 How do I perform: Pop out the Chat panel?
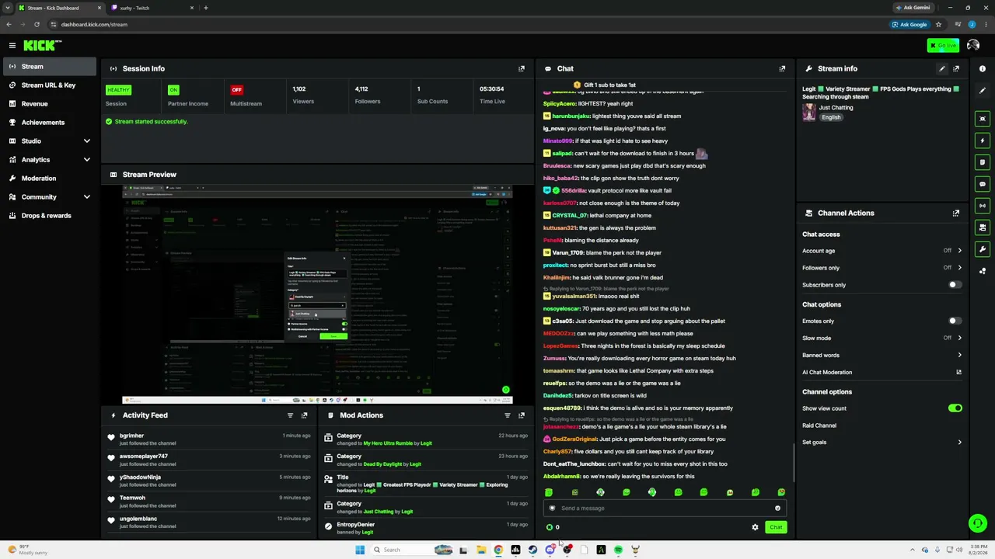[782, 68]
